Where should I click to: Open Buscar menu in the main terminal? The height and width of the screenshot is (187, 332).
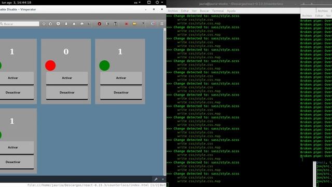pyautogui.click(x=204, y=11)
